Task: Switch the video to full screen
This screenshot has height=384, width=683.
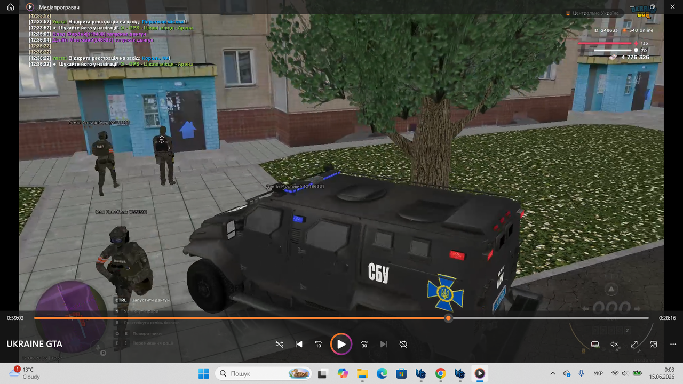Action: (x=634, y=345)
